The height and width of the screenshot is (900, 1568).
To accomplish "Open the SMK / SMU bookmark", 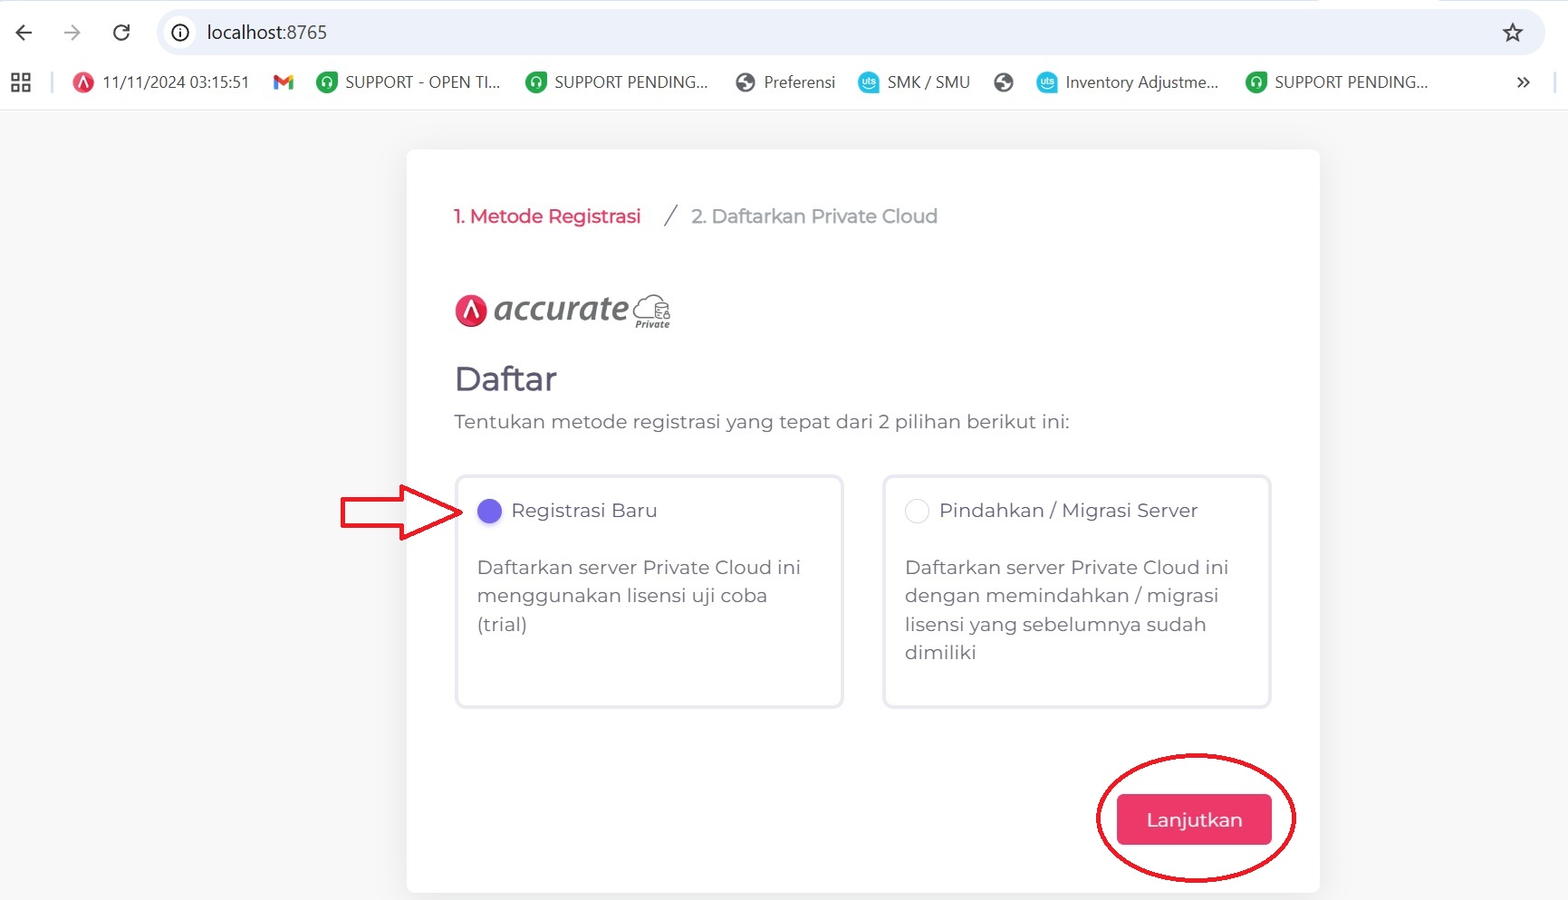I will coord(914,82).
